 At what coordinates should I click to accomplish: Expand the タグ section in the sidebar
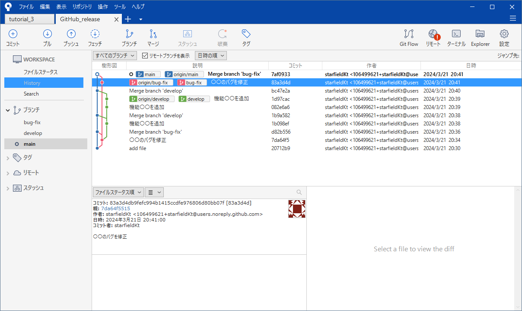(8, 158)
